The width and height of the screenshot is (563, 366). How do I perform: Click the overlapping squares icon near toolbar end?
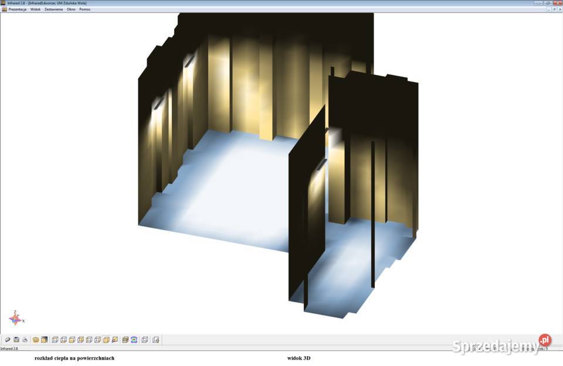pos(145,340)
